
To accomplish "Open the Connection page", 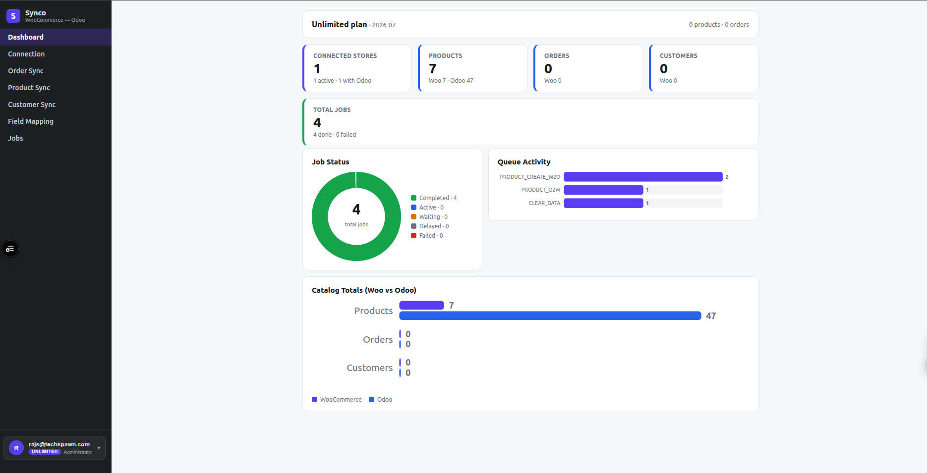I will point(56,54).
